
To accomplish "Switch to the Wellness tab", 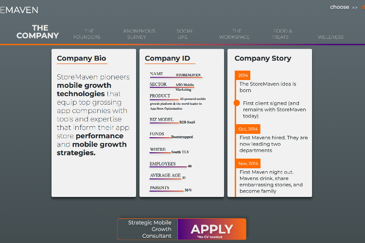I will [x=330, y=37].
